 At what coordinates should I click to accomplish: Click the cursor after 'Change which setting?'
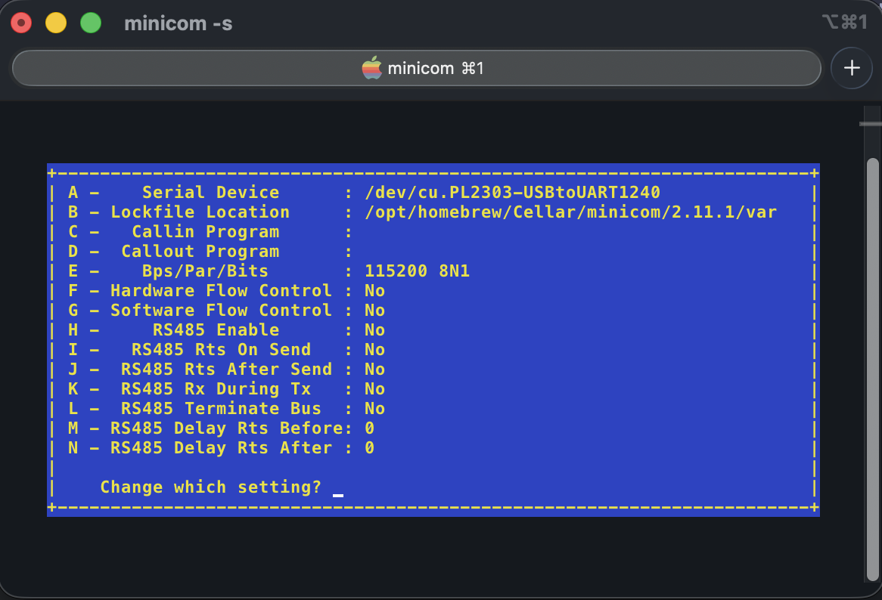(338, 495)
